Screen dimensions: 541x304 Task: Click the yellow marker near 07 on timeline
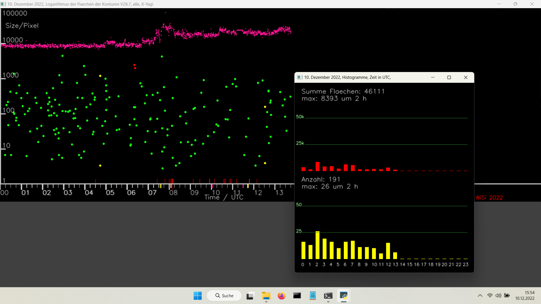(161, 186)
